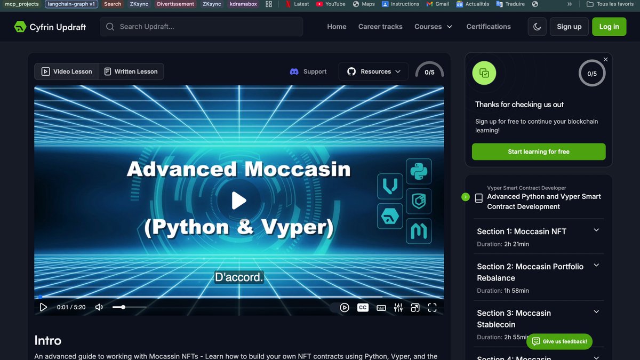Click the Discord Support icon

[x=294, y=71]
